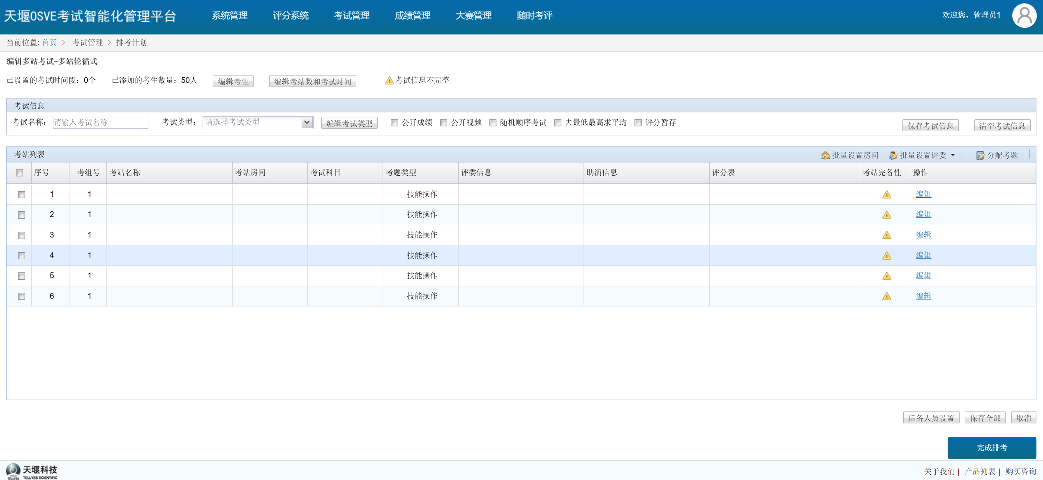
Task: Click 考试管理 in the breadcrumb
Action: 88,43
